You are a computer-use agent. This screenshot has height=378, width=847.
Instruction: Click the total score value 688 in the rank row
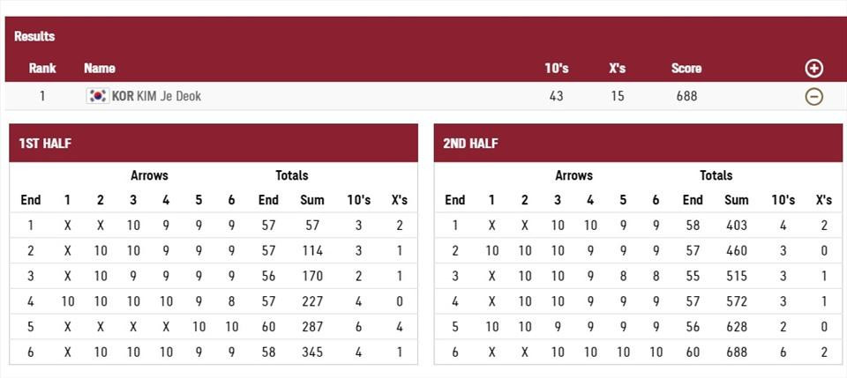(686, 96)
